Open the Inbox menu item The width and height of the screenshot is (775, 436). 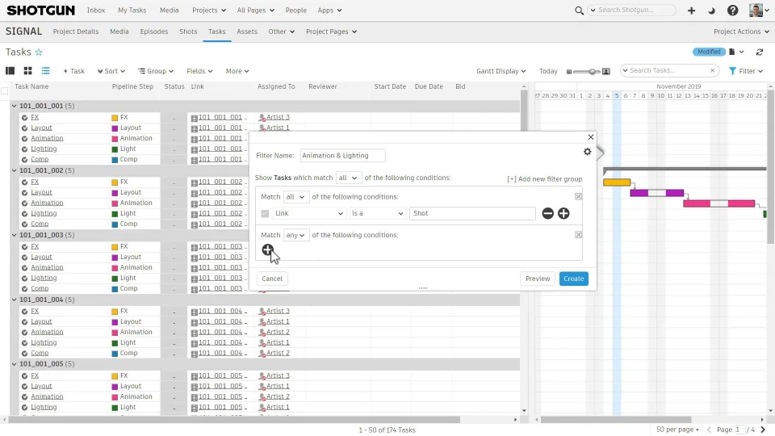click(x=96, y=10)
